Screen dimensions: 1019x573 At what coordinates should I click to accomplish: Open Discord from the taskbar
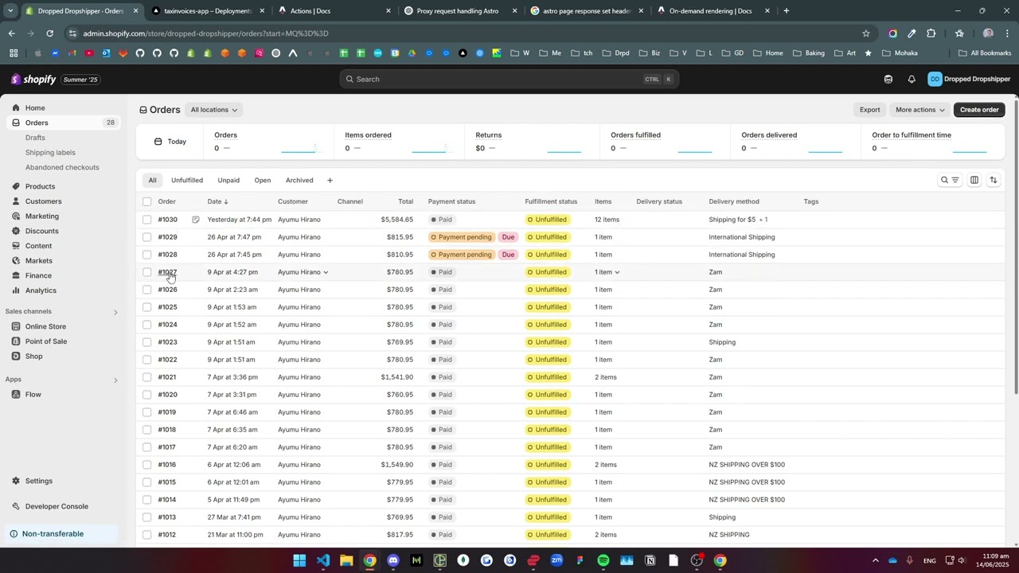392,561
